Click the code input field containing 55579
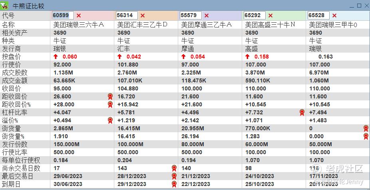Viewport: 370px width, 190px height. [191, 16]
